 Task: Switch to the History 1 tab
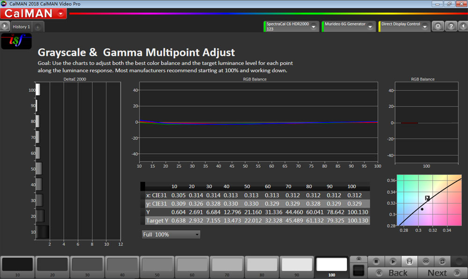click(21, 27)
